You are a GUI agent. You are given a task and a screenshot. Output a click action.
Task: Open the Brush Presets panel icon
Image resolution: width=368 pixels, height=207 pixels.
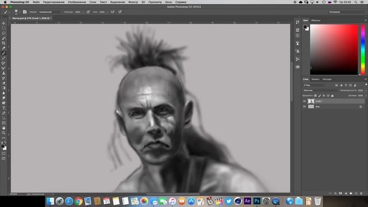(x=298, y=43)
